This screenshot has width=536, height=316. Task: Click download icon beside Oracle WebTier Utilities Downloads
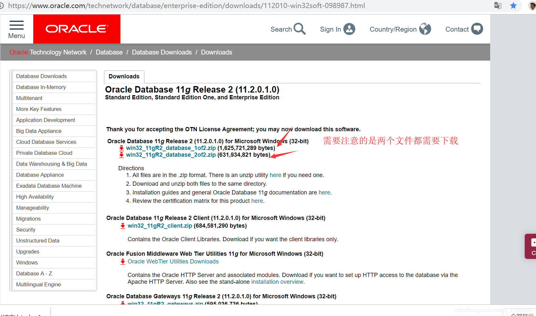[123, 262]
